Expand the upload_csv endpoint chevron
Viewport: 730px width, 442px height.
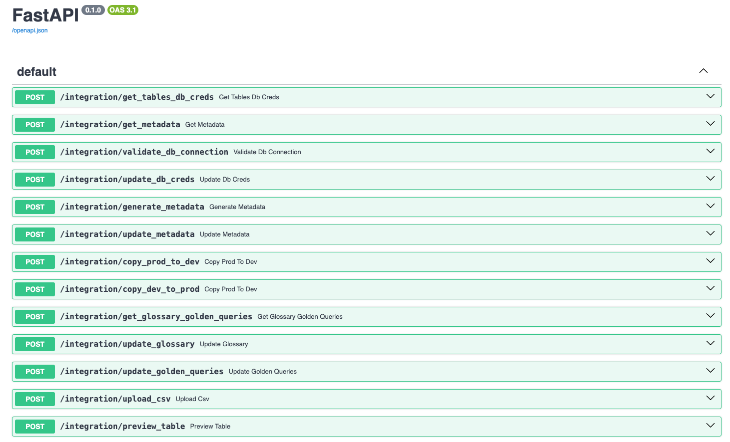[x=710, y=398]
